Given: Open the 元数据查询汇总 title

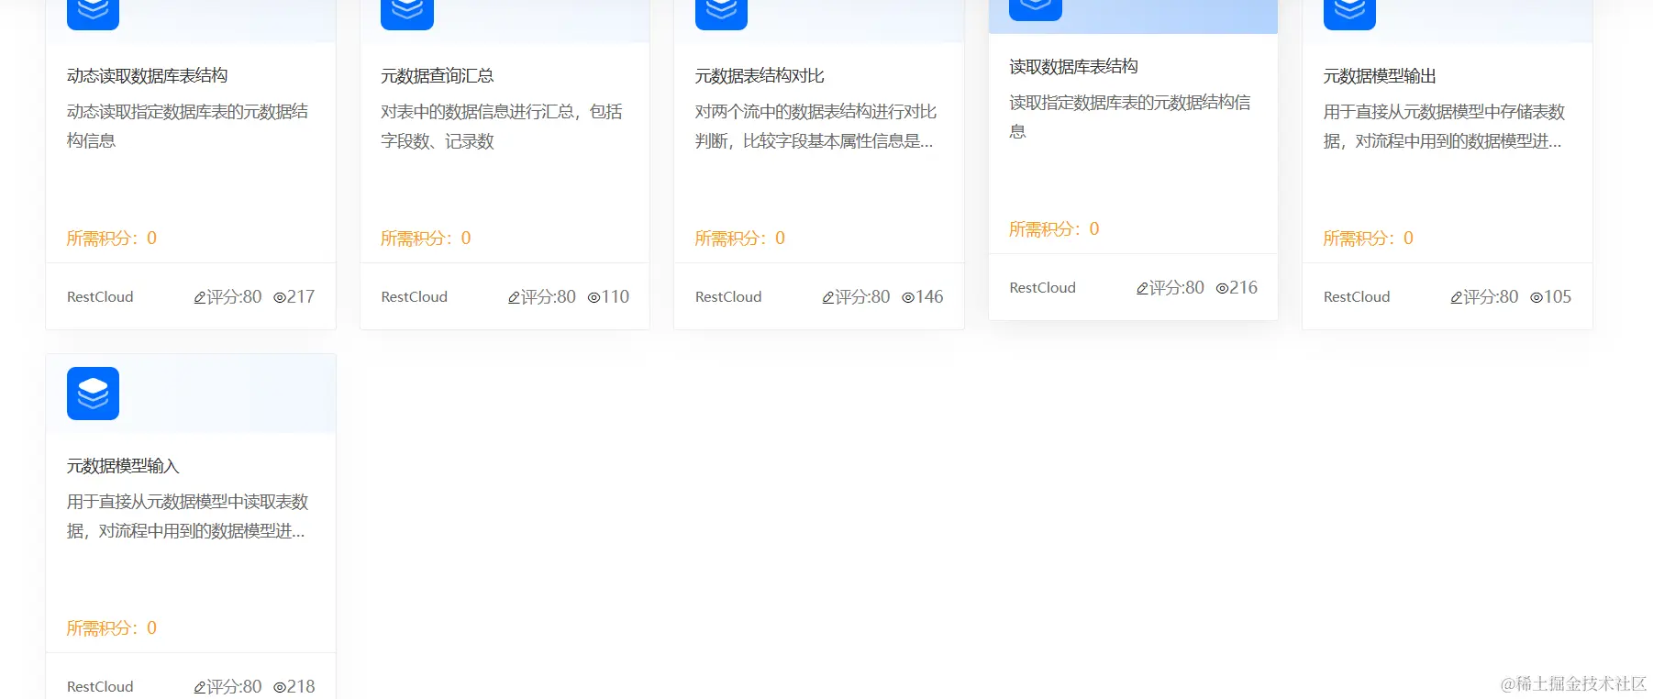Looking at the screenshot, I should tap(438, 76).
